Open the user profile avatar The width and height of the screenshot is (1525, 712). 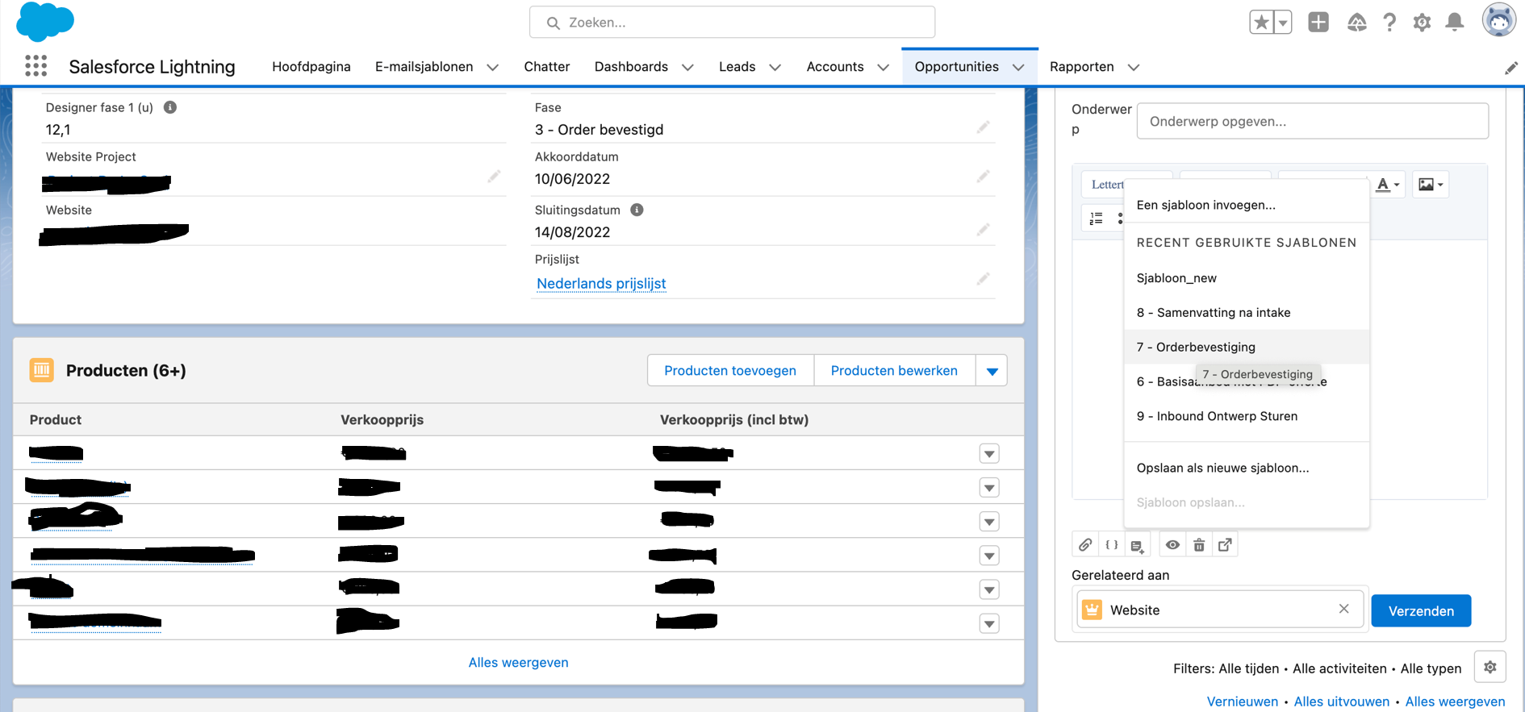tap(1498, 21)
